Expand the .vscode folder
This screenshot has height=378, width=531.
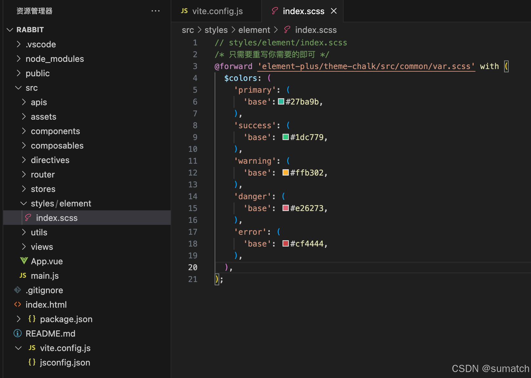click(x=19, y=44)
